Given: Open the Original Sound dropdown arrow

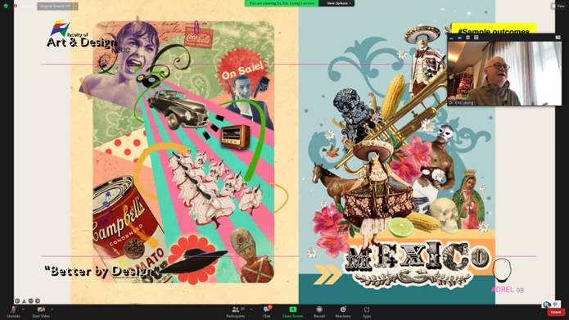Looking at the screenshot, I should (75, 7).
